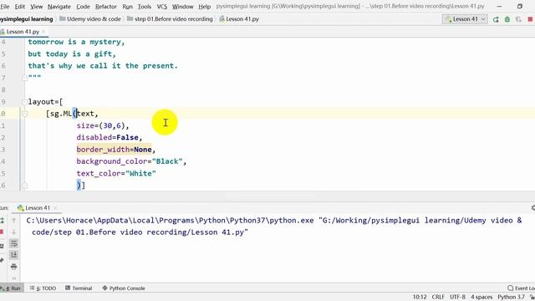Screen dimensions: 535x301
Task: Click the background_color="Black" code line
Action: pyautogui.click(x=131, y=161)
